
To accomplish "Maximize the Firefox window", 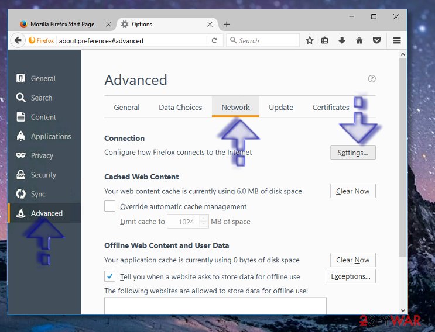I will [374, 16].
